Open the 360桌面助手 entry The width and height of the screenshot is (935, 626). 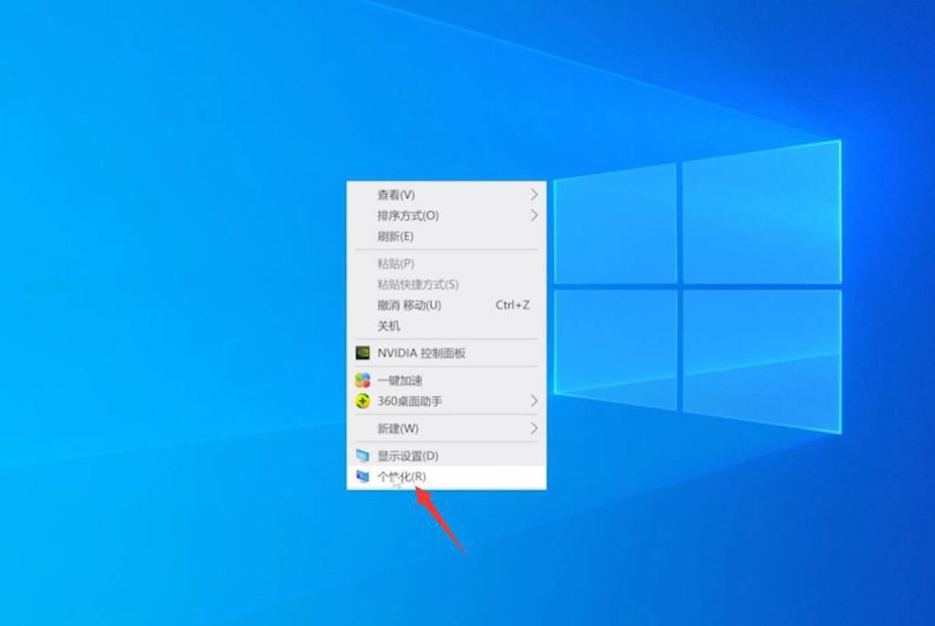tap(446, 402)
